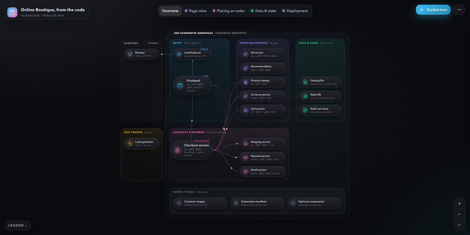470x235 pixels.
Task: Fit diagram with the expand arrows button
Action: click(x=459, y=225)
